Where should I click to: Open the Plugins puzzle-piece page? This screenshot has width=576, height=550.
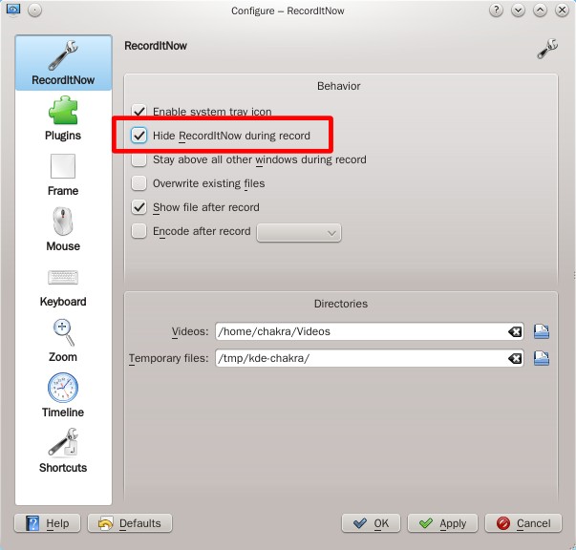pos(63,118)
